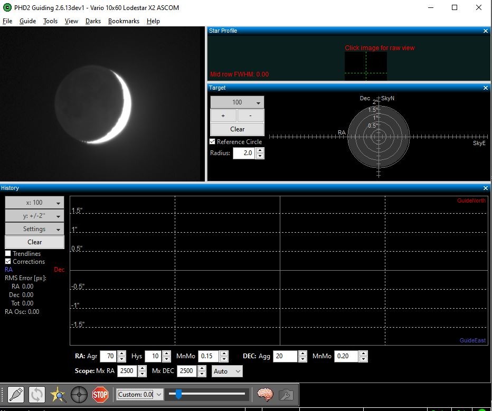Decrease the RA MnMo stepper
492x411 pixels.
tap(224, 359)
